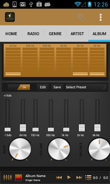Click the Save preset button

pos(57,87)
